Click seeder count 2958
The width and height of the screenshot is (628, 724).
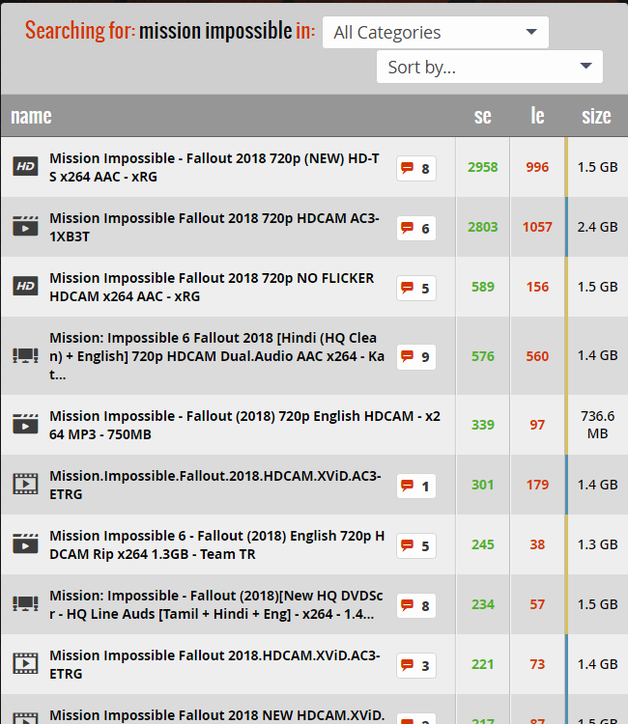[x=482, y=167]
